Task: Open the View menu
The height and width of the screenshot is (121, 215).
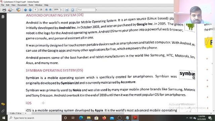Action: click(x=13, y=5)
